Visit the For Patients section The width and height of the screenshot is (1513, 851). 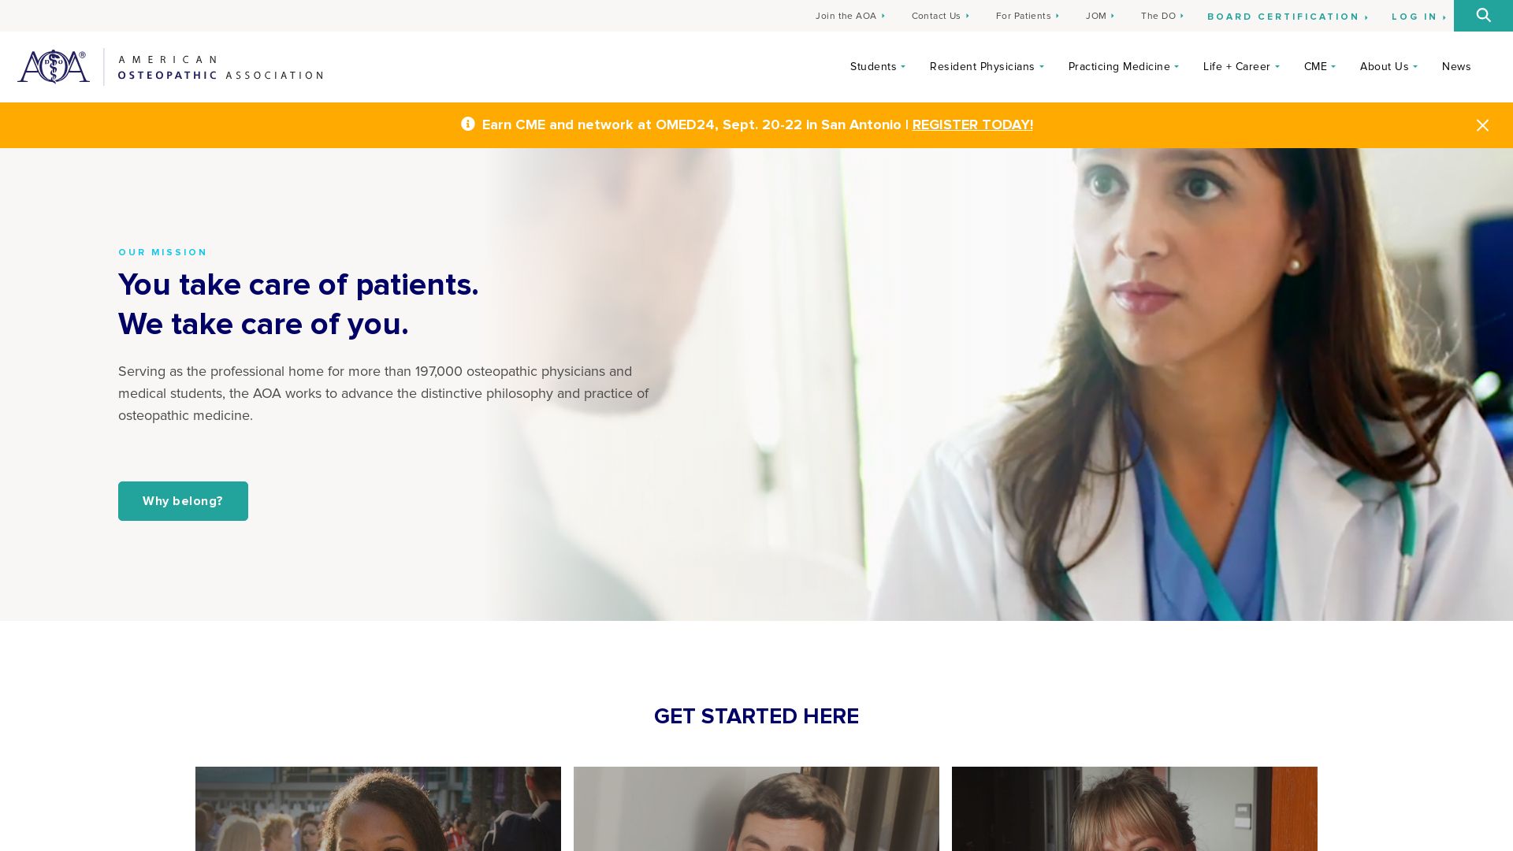1028,16
